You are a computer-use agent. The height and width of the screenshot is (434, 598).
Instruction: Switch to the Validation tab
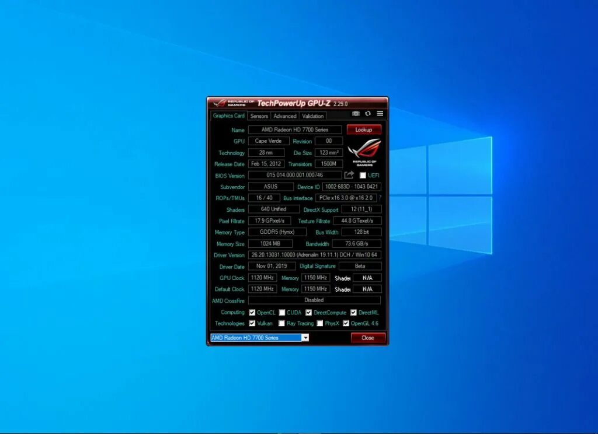pyautogui.click(x=313, y=116)
